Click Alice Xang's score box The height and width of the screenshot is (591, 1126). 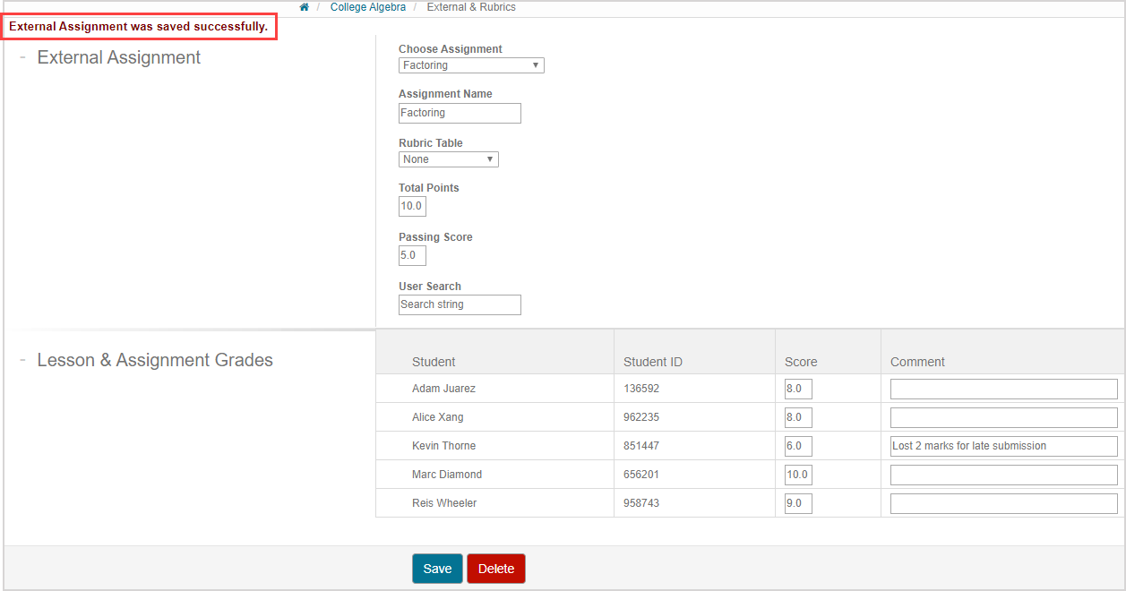[798, 417]
